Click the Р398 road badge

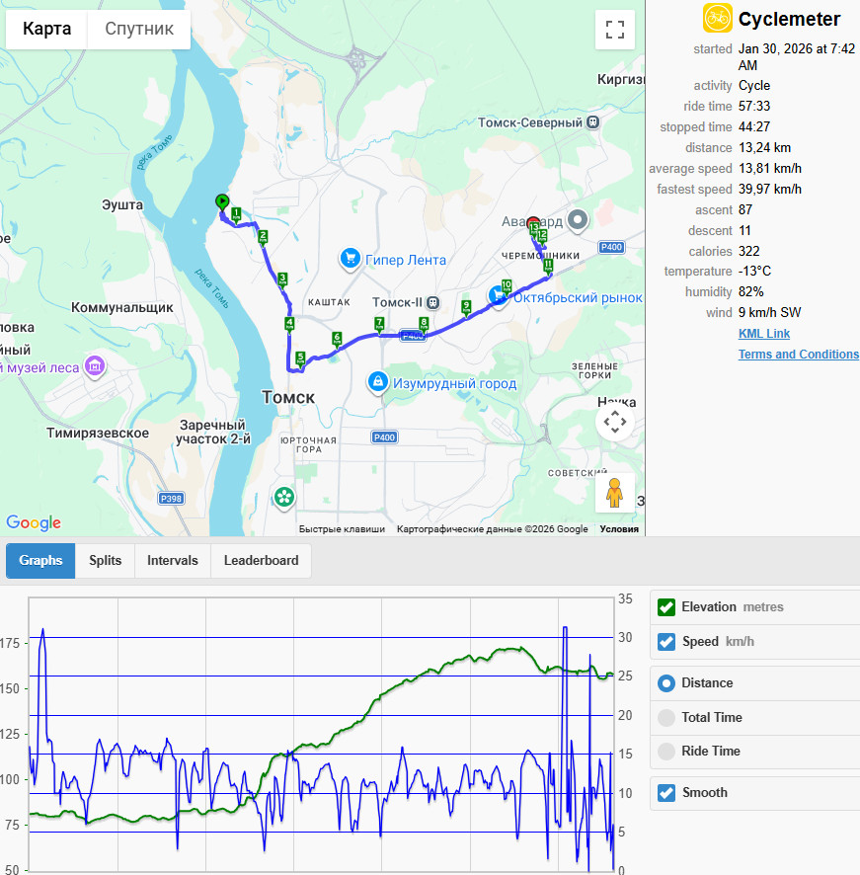tap(170, 499)
